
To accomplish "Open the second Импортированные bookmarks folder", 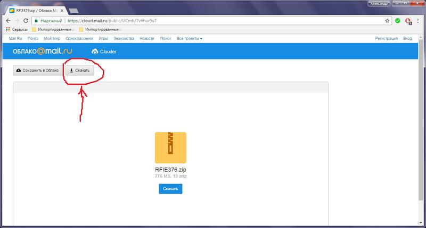I will click(x=99, y=29).
